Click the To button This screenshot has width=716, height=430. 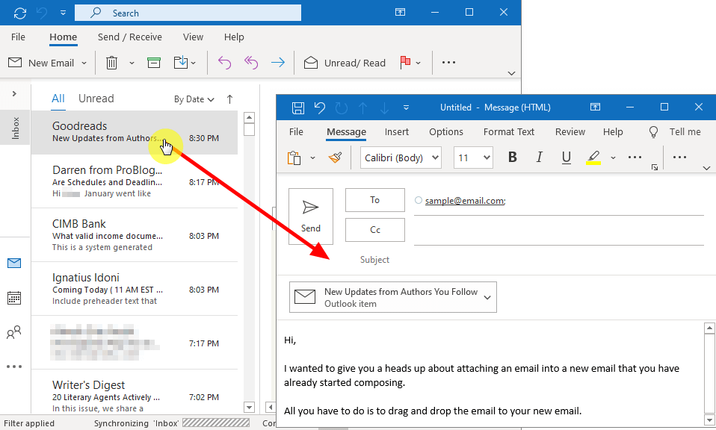[375, 200]
